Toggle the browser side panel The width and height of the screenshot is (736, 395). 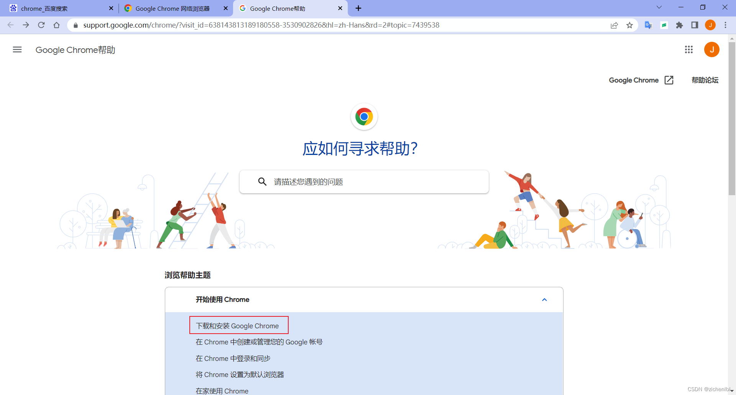pyautogui.click(x=695, y=25)
